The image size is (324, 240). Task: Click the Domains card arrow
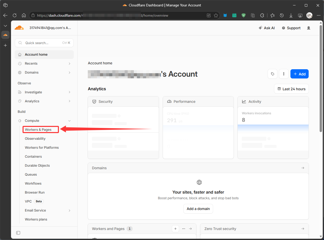(303, 168)
